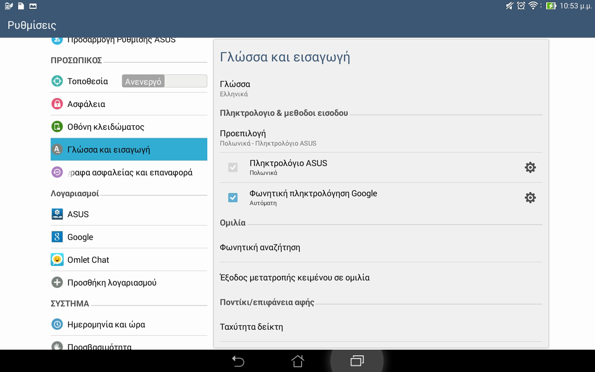Tap the alarm status icon
The width and height of the screenshot is (595, 372).
point(521,6)
